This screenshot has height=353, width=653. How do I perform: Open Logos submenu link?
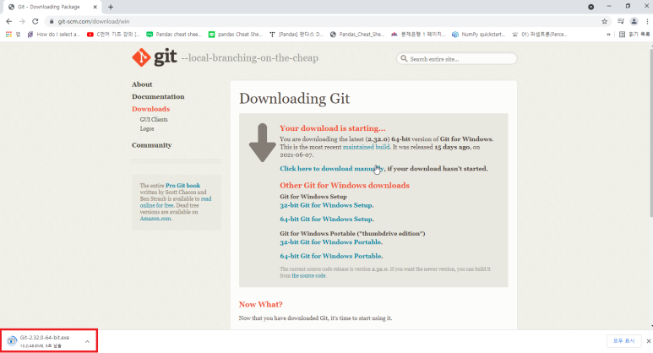pos(147,128)
